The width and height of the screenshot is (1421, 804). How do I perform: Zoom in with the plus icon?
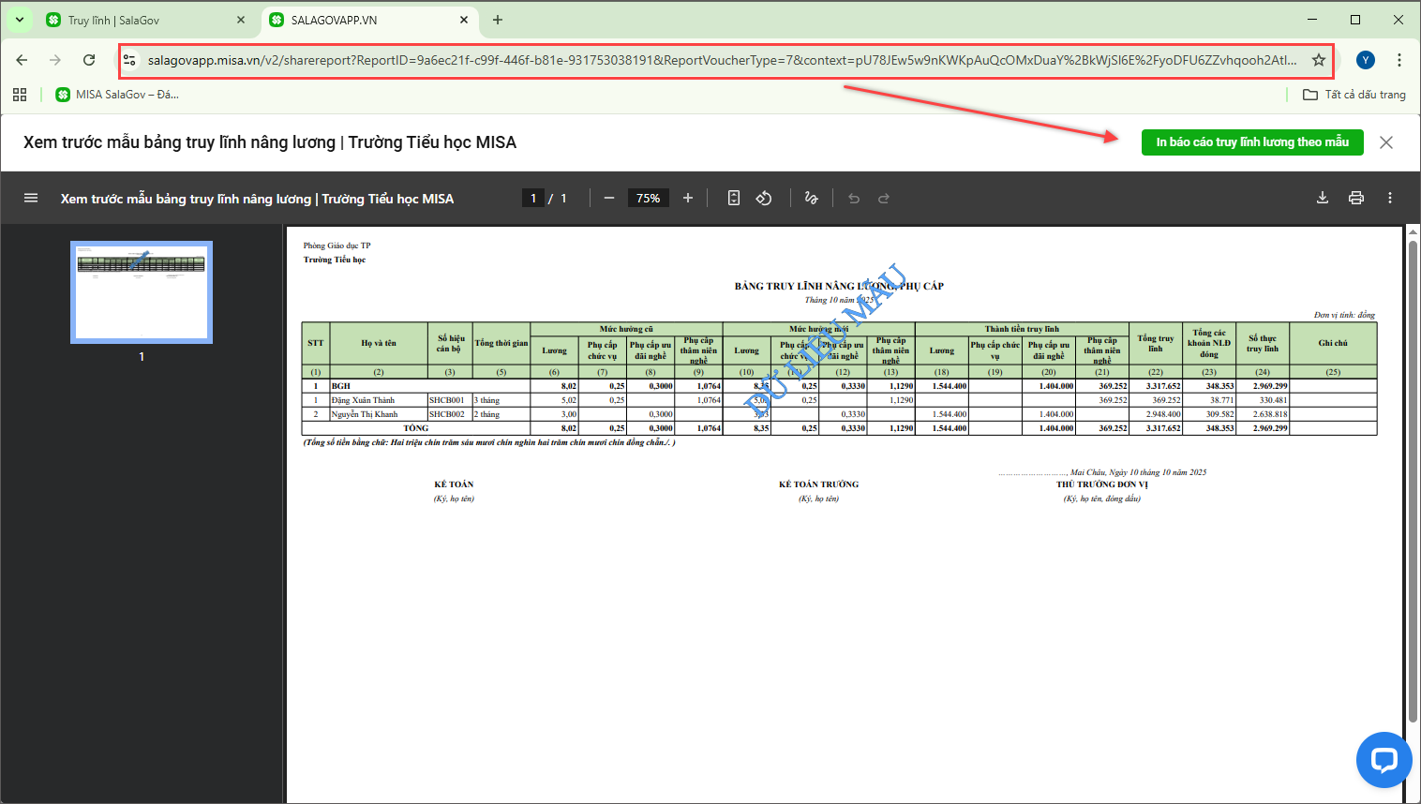coord(688,198)
